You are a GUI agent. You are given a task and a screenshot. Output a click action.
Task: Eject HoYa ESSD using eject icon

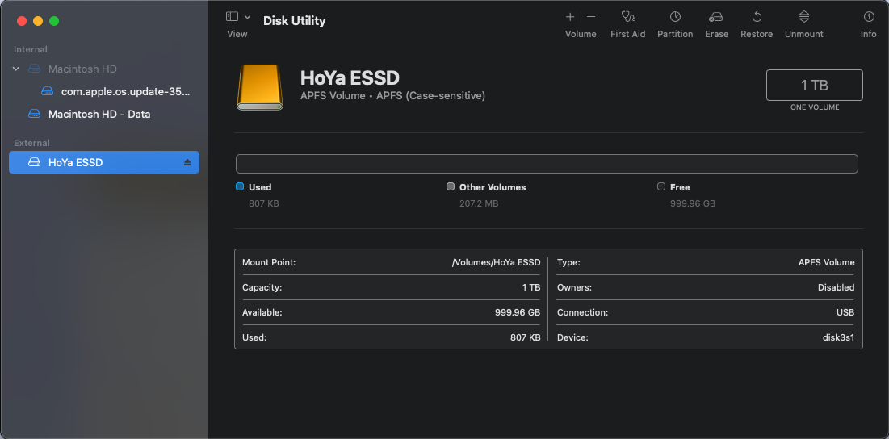click(187, 162)
